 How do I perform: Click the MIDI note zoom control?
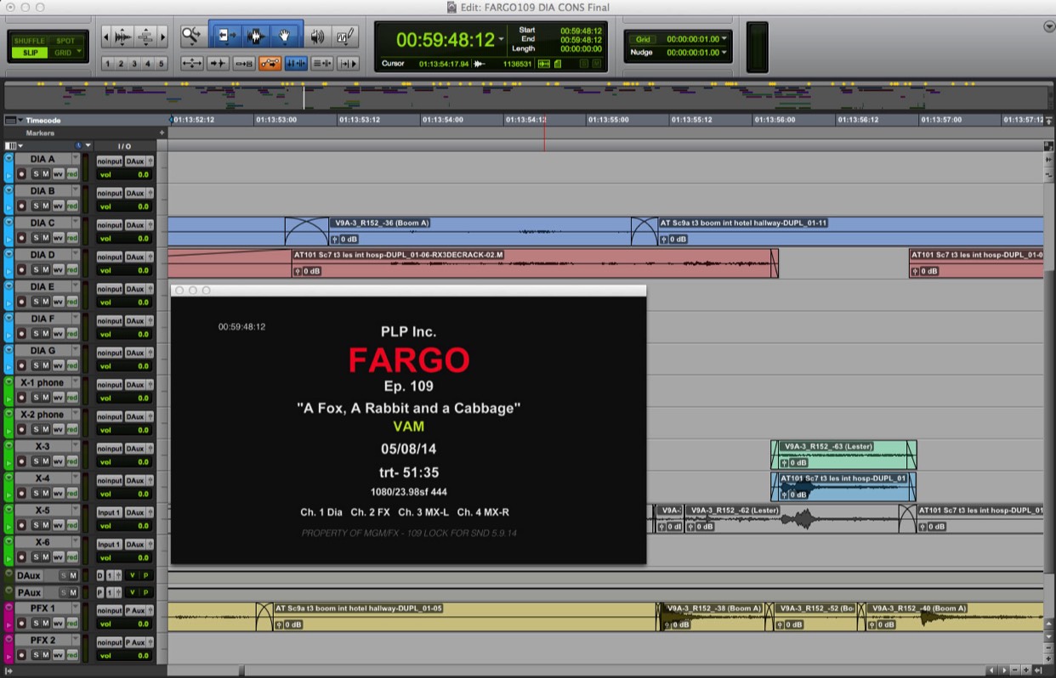point(145,37)
